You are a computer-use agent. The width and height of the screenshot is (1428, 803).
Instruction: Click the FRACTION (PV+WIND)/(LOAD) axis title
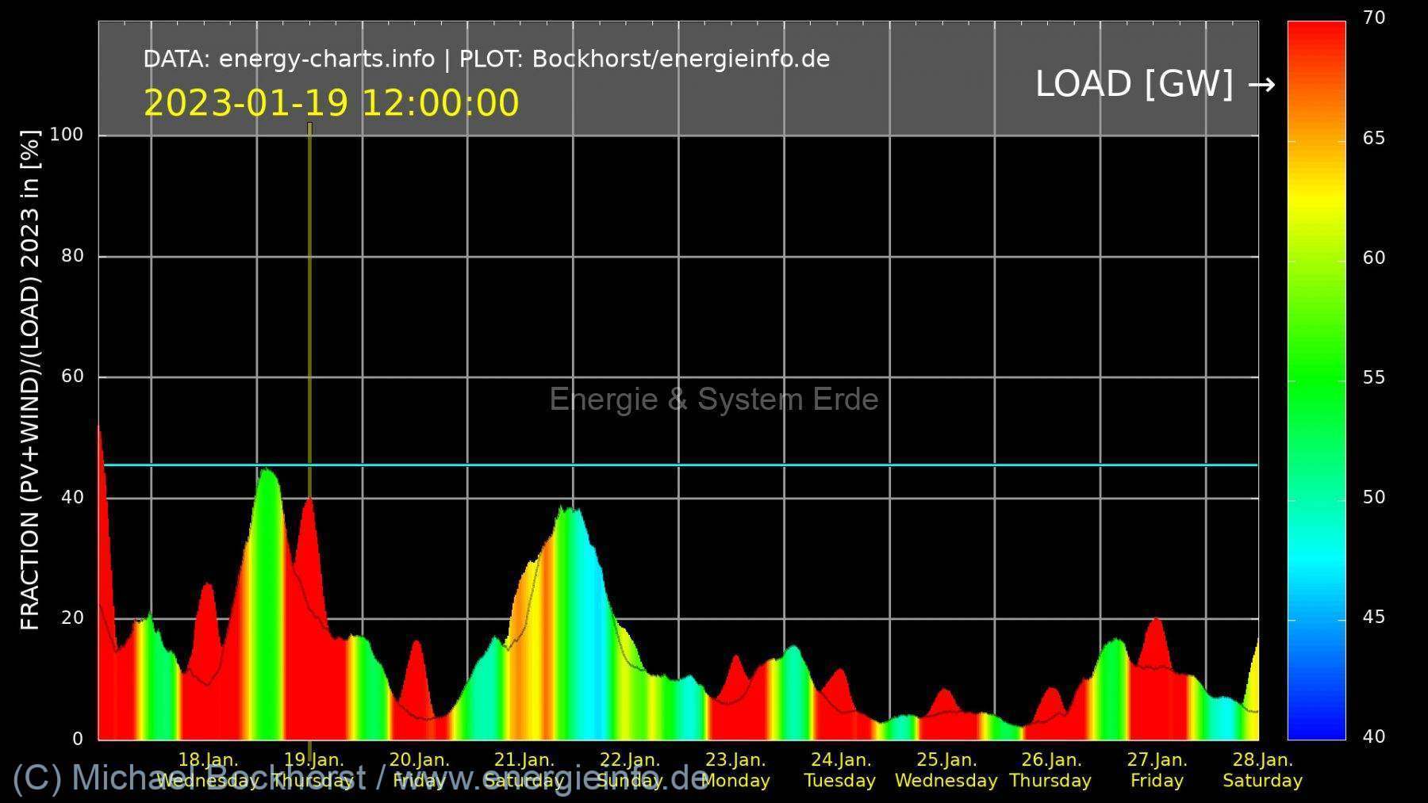[29, 380]
